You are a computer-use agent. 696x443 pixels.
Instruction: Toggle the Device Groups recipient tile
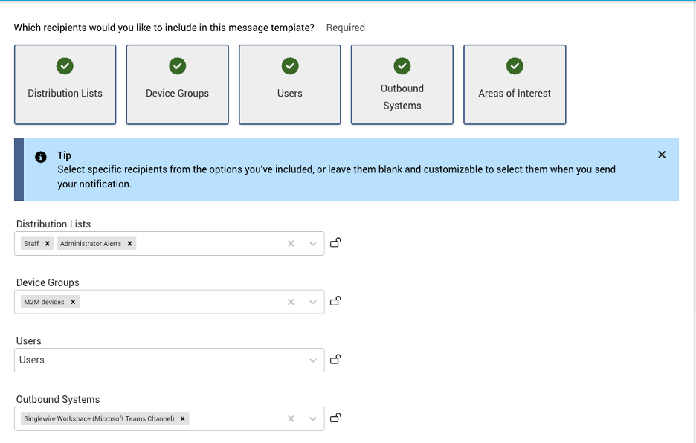178,84
